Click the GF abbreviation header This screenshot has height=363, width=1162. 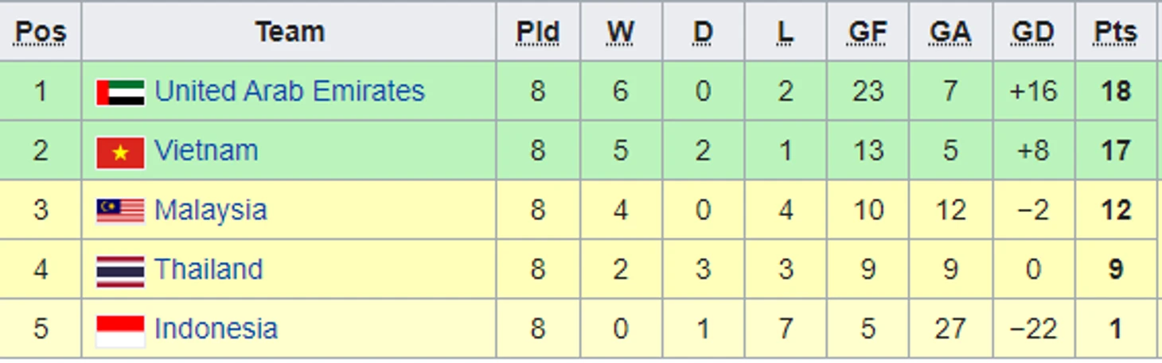[x=868, y=32]
